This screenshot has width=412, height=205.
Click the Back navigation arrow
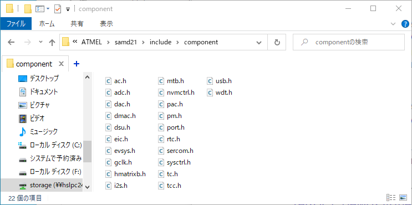click(x=11, y=42)
